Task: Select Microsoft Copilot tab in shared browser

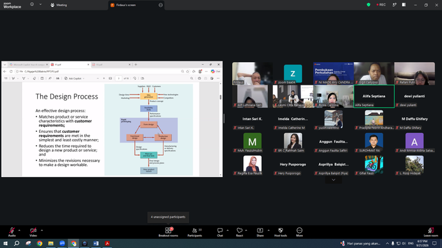Action: [28, 65]
